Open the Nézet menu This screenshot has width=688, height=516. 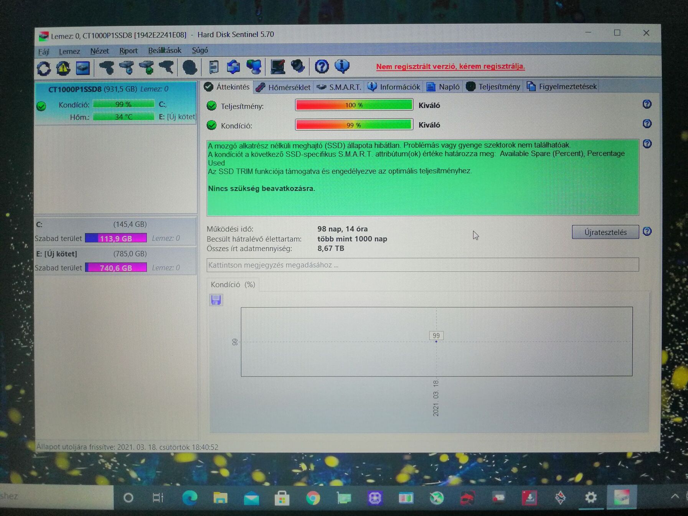99,51
